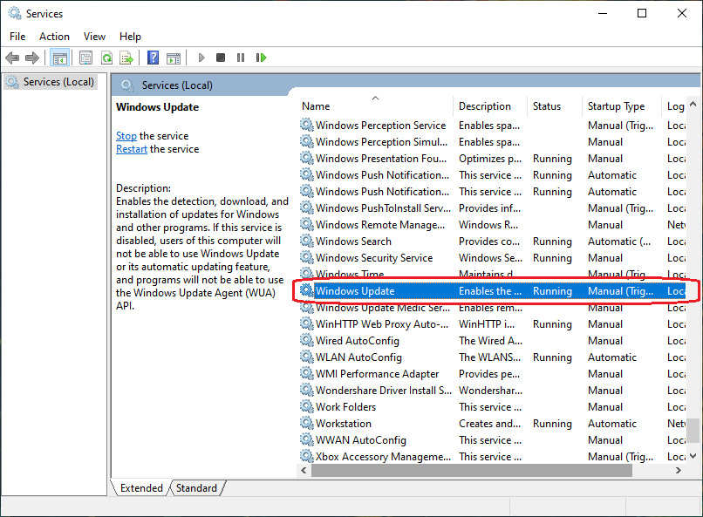Toggle Show/Hide Action Pane toolbar button
Image resolution: width=703 pixels, height=517 pixels.
[174, 58]
